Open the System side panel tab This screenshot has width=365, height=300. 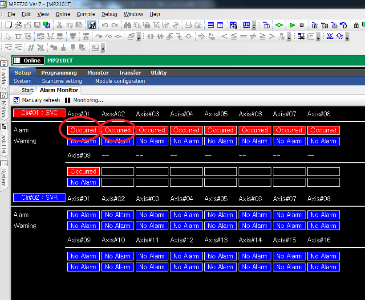(x=4, y=173)
